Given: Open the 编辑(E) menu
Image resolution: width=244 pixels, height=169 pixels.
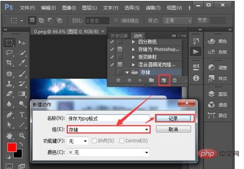Looking at the screenshot, I should tap(48, 8).
